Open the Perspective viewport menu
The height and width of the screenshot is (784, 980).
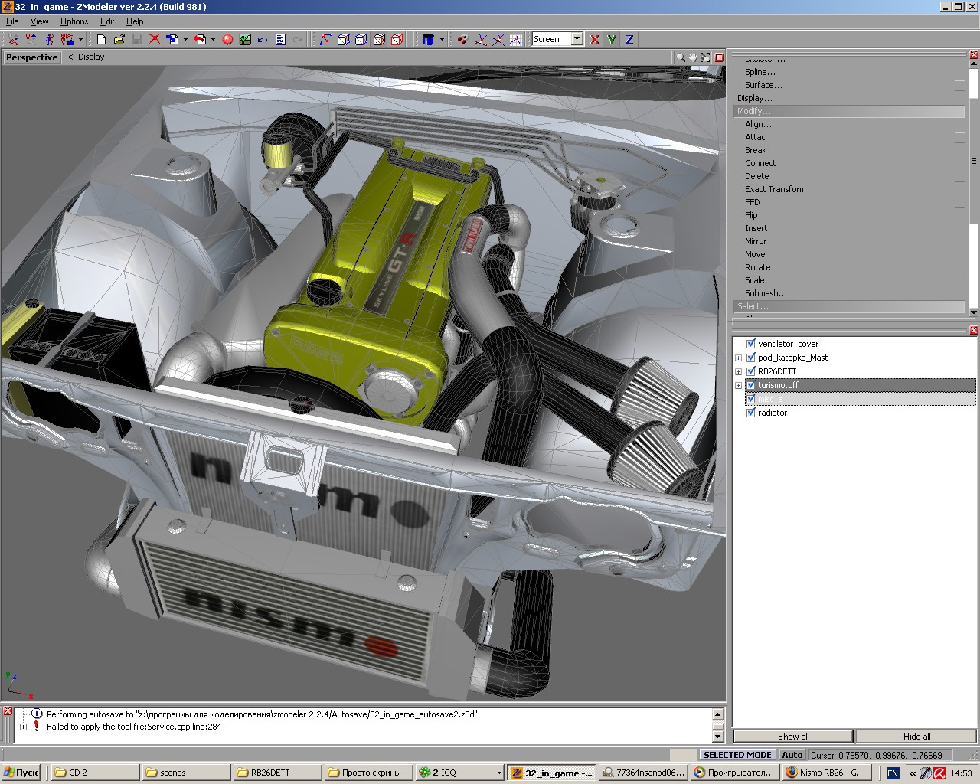click(x=31, y=57)
